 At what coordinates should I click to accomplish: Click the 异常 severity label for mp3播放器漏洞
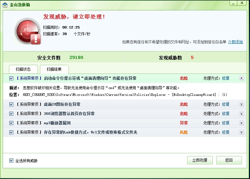point(184,123)
